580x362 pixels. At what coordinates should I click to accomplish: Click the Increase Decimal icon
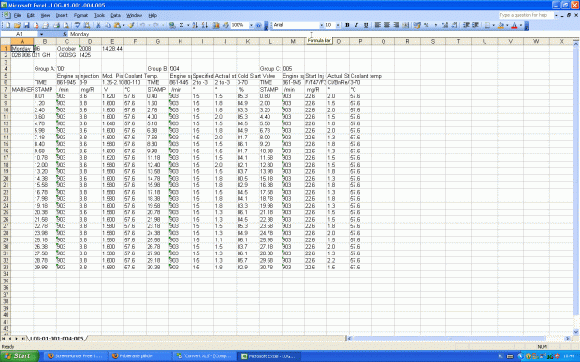[x=444, y=25]
